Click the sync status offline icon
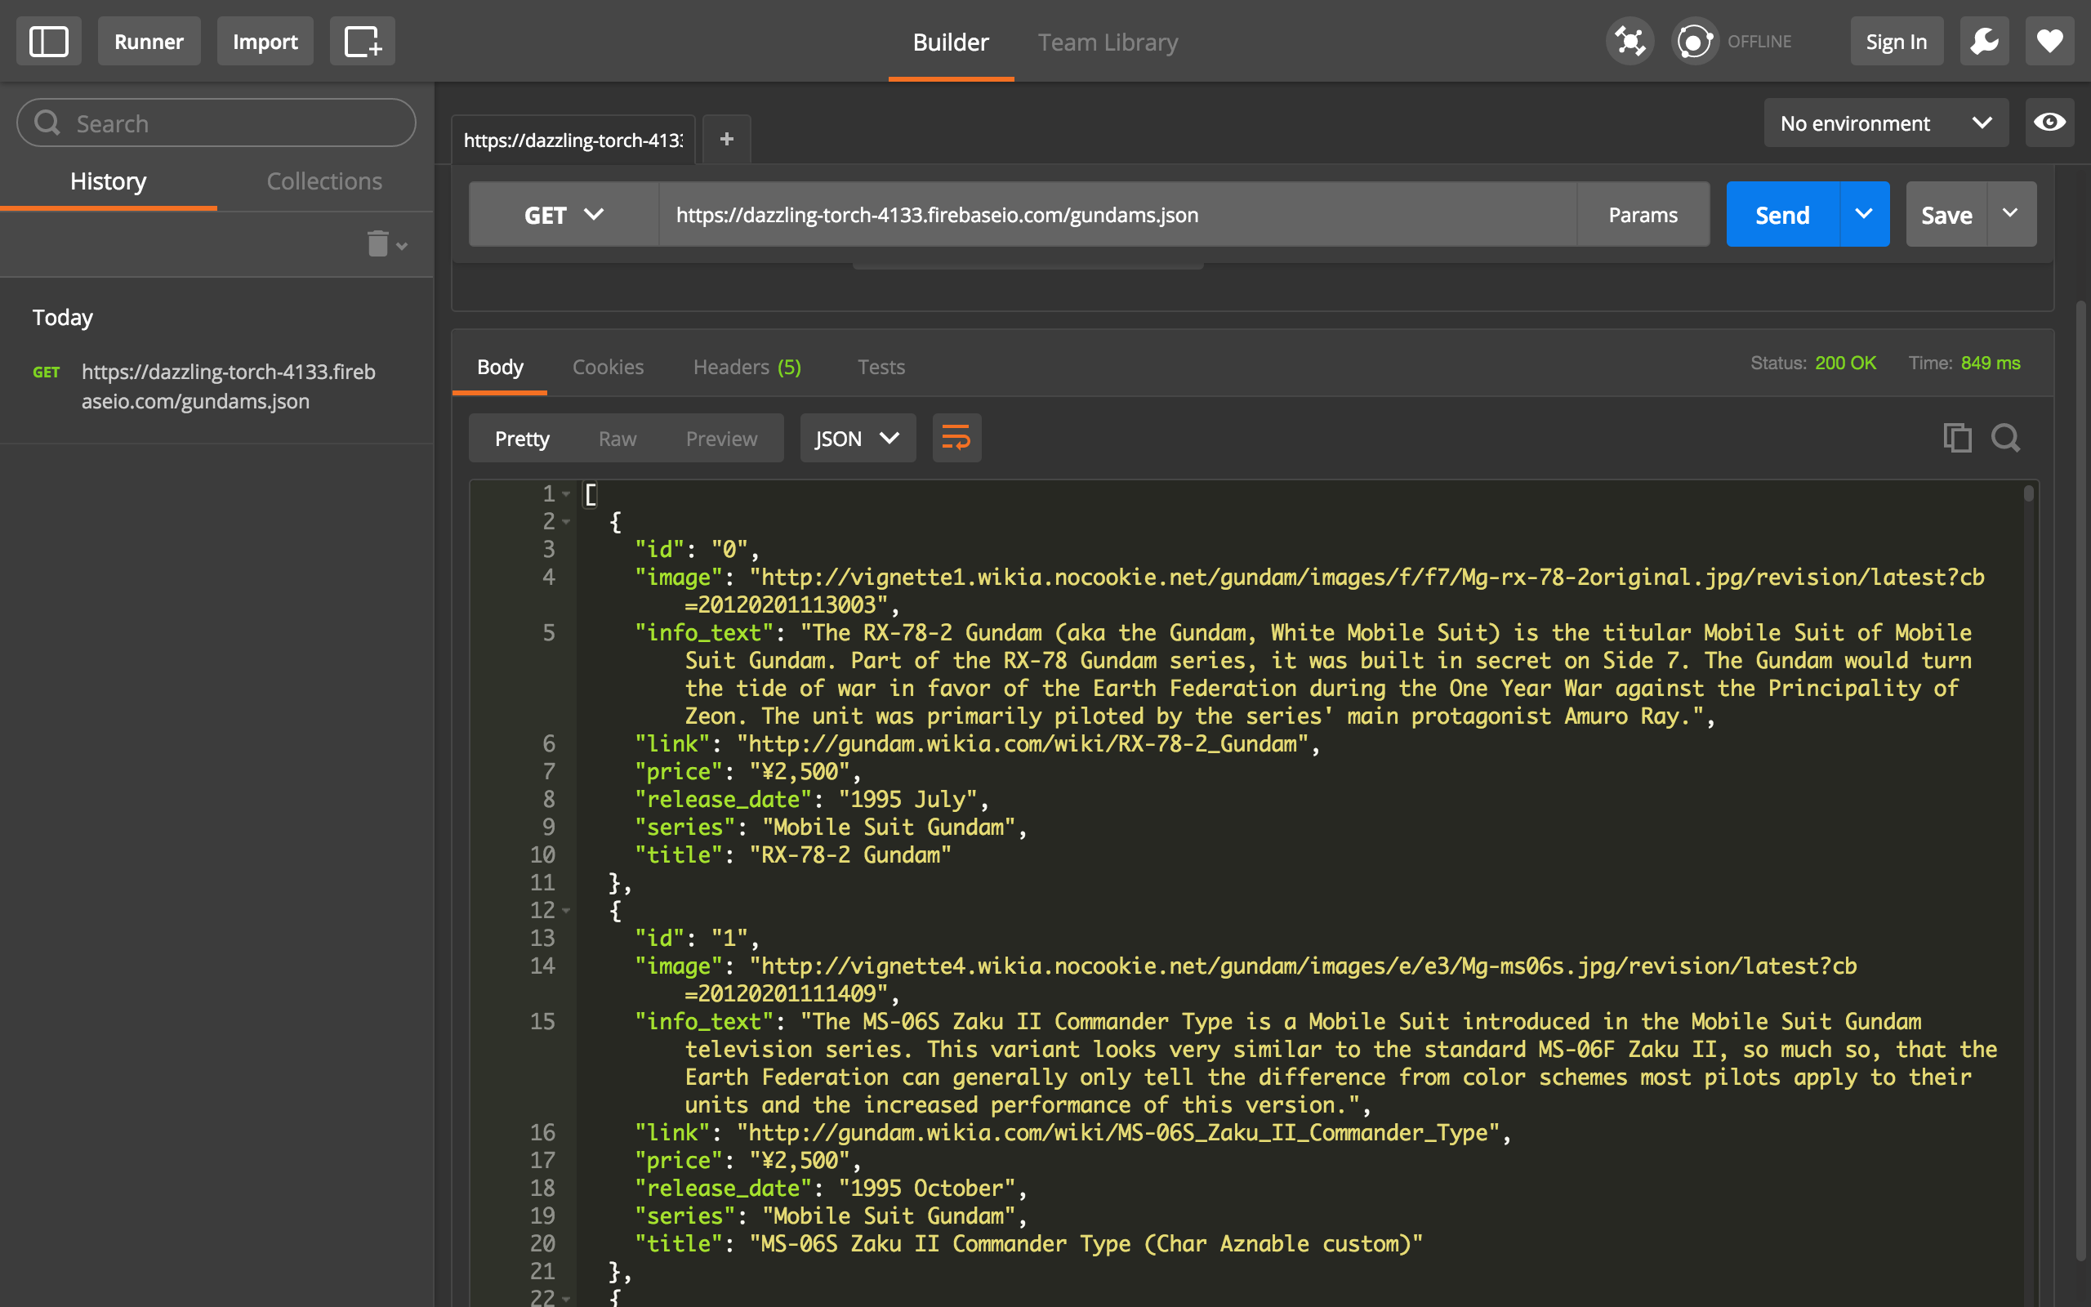Screen dimensions: 2091x1307 [x=1694, y=42]
